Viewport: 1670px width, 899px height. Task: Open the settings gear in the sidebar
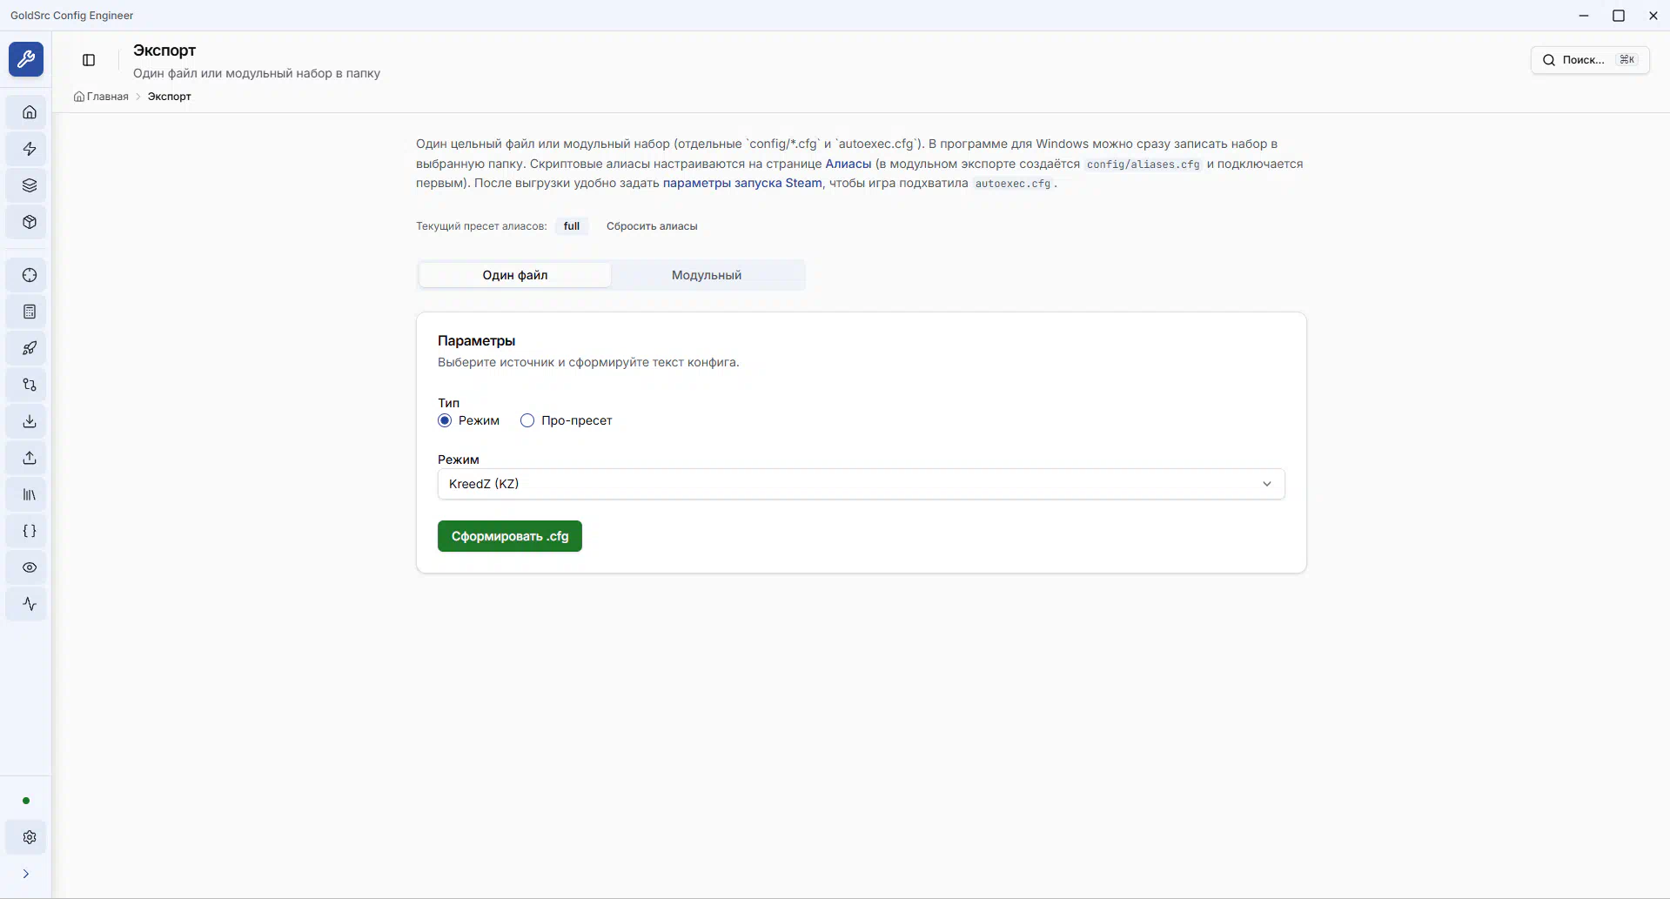click(30, 837)
